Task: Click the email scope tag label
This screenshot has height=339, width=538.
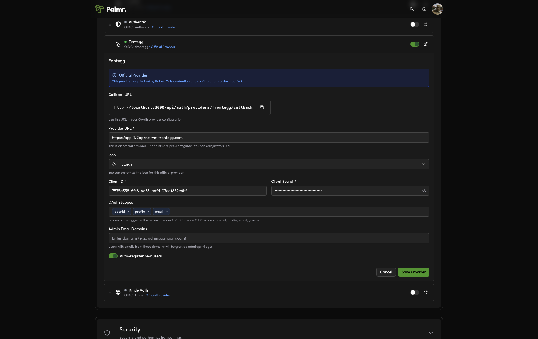Action: 159,212
